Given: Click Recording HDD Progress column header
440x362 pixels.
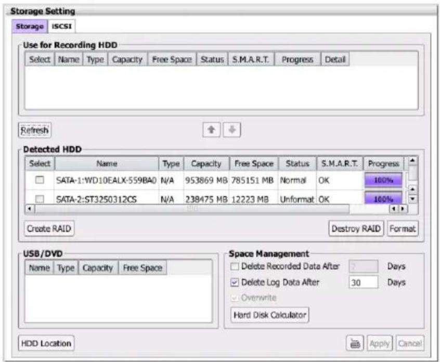Looking at the screenshot, I should point(297,59).
